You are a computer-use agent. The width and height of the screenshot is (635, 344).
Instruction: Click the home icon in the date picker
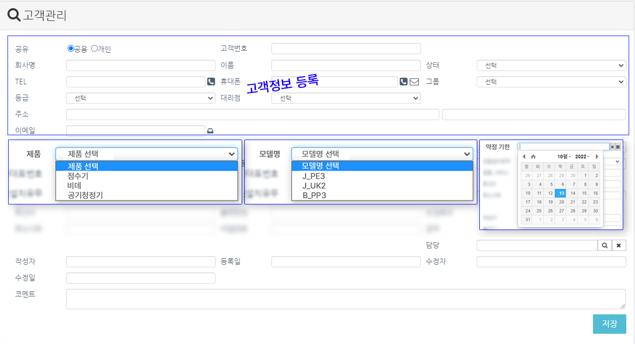click(535, 156)
